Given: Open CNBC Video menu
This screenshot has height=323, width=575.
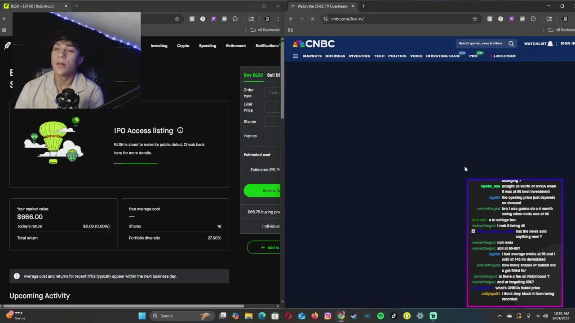Looking at the screenshot, I should [416, 56].
